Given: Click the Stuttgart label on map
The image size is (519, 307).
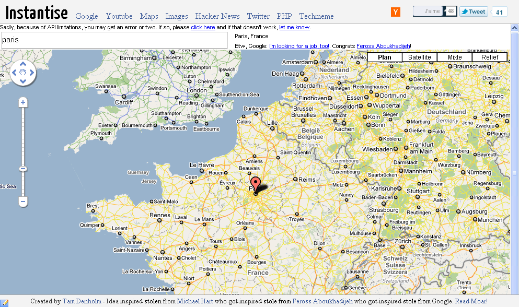Looking at the screenshot, I should 418,191.
